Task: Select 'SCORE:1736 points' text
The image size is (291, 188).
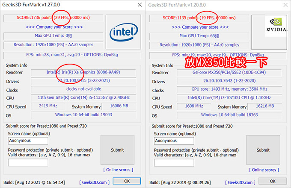Action: pyautogui.click(x=34, y=18)
